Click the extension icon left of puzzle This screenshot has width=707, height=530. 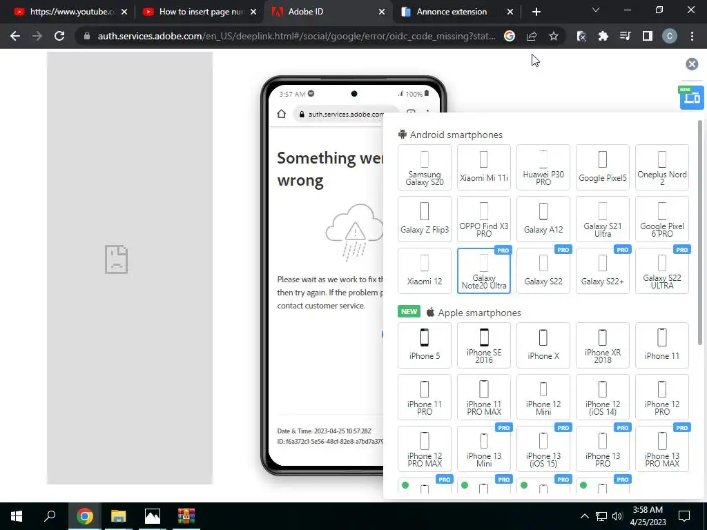click(x=581, y=36)
